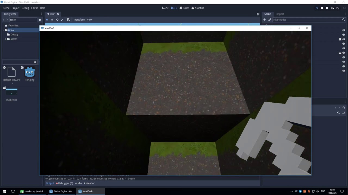Click the reload/play project button
The width and height of the screenshot is (348, 195).
[x=317, y=8]
